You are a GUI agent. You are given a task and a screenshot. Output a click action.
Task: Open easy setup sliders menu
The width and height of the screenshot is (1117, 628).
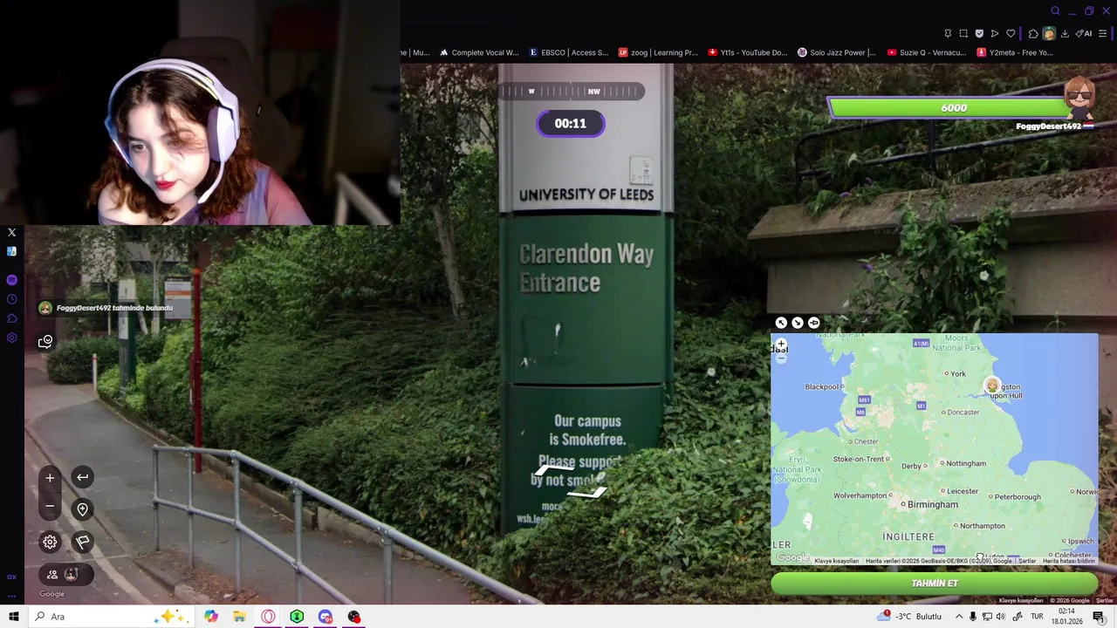point(1103,34)
